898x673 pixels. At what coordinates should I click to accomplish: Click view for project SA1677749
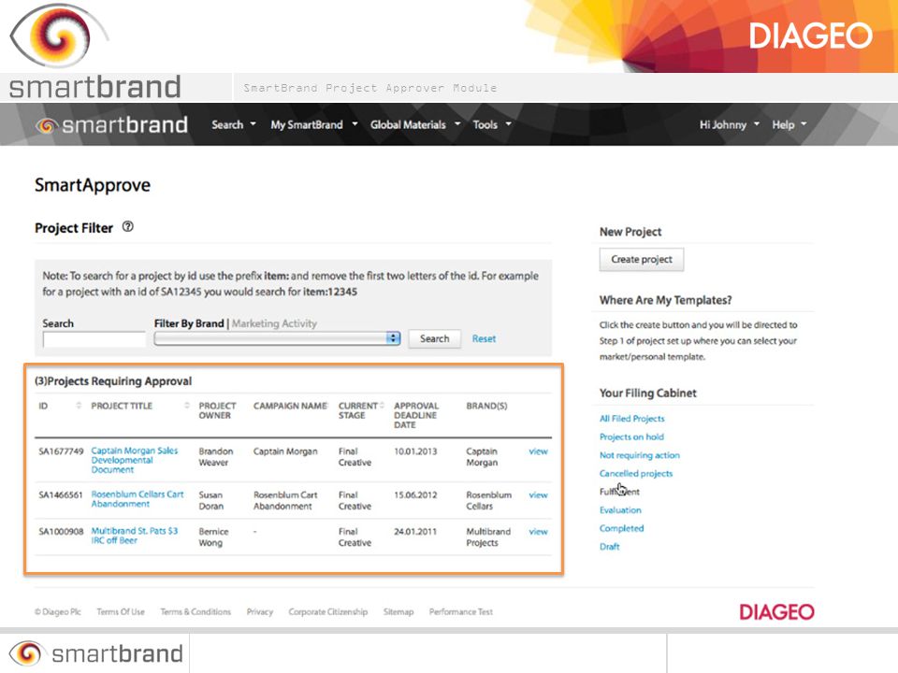539,451
